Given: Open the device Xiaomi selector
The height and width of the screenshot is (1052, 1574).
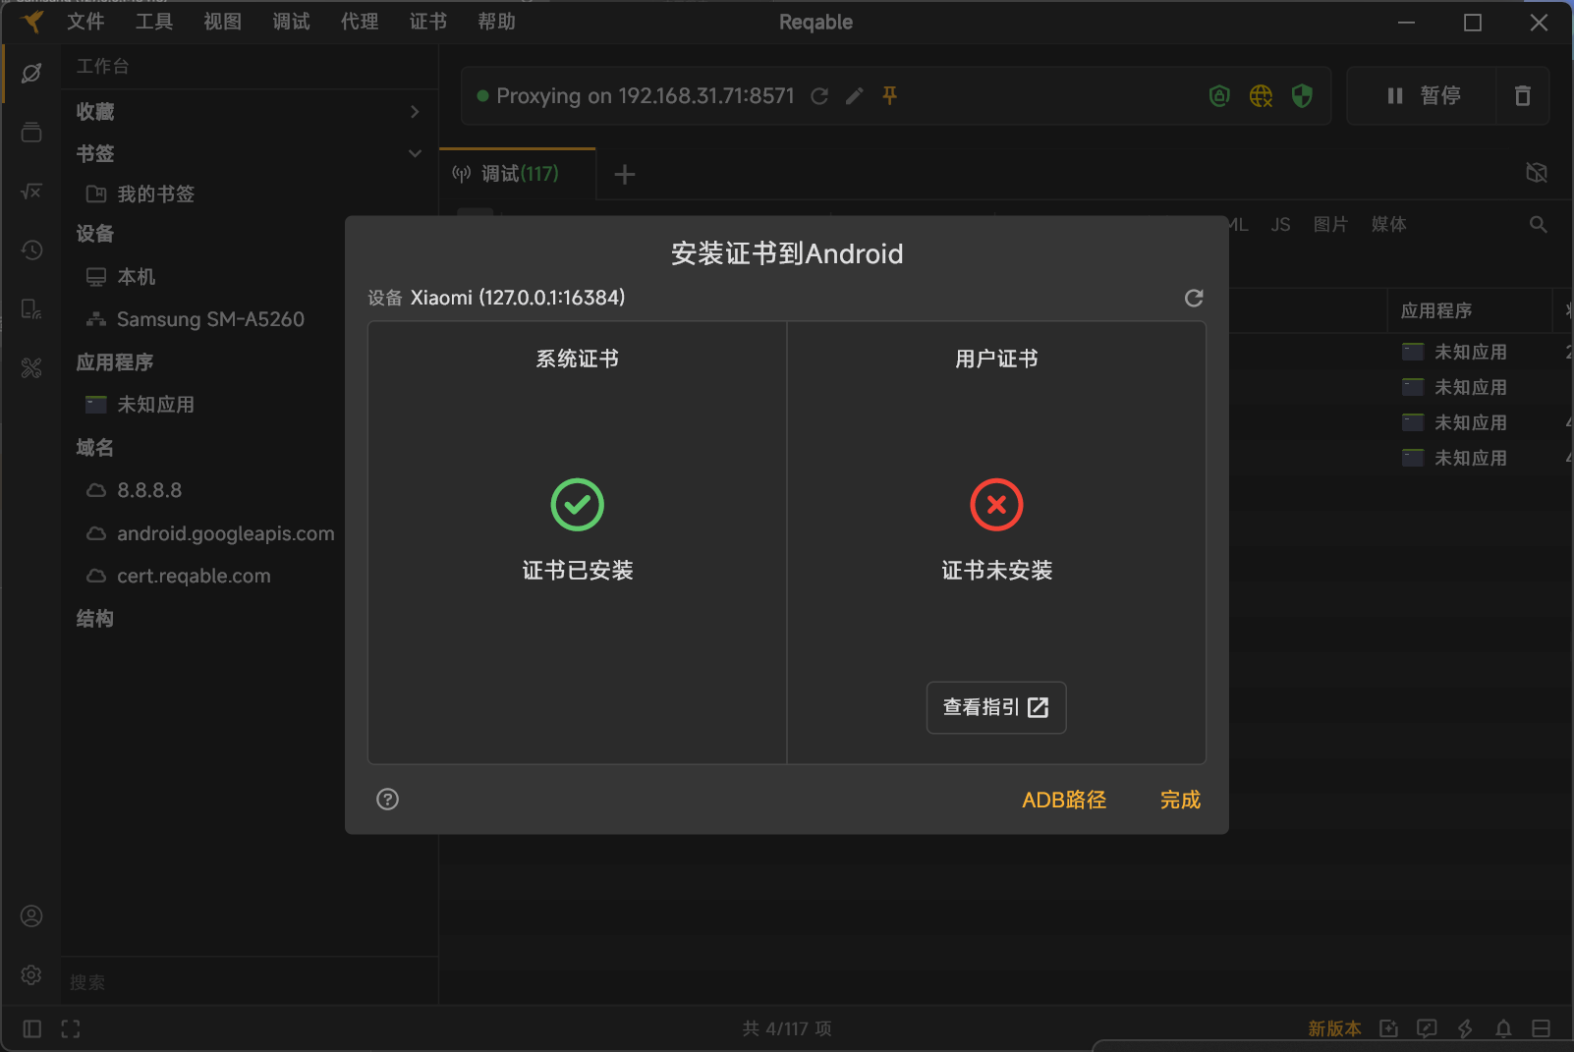Looking at the screenshot, I should [517, 298].
